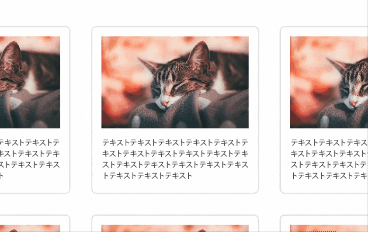This screenshot has width=368, height=232.
Task: Open the cat image in the bottom left card
Action: tap(30, 228)
